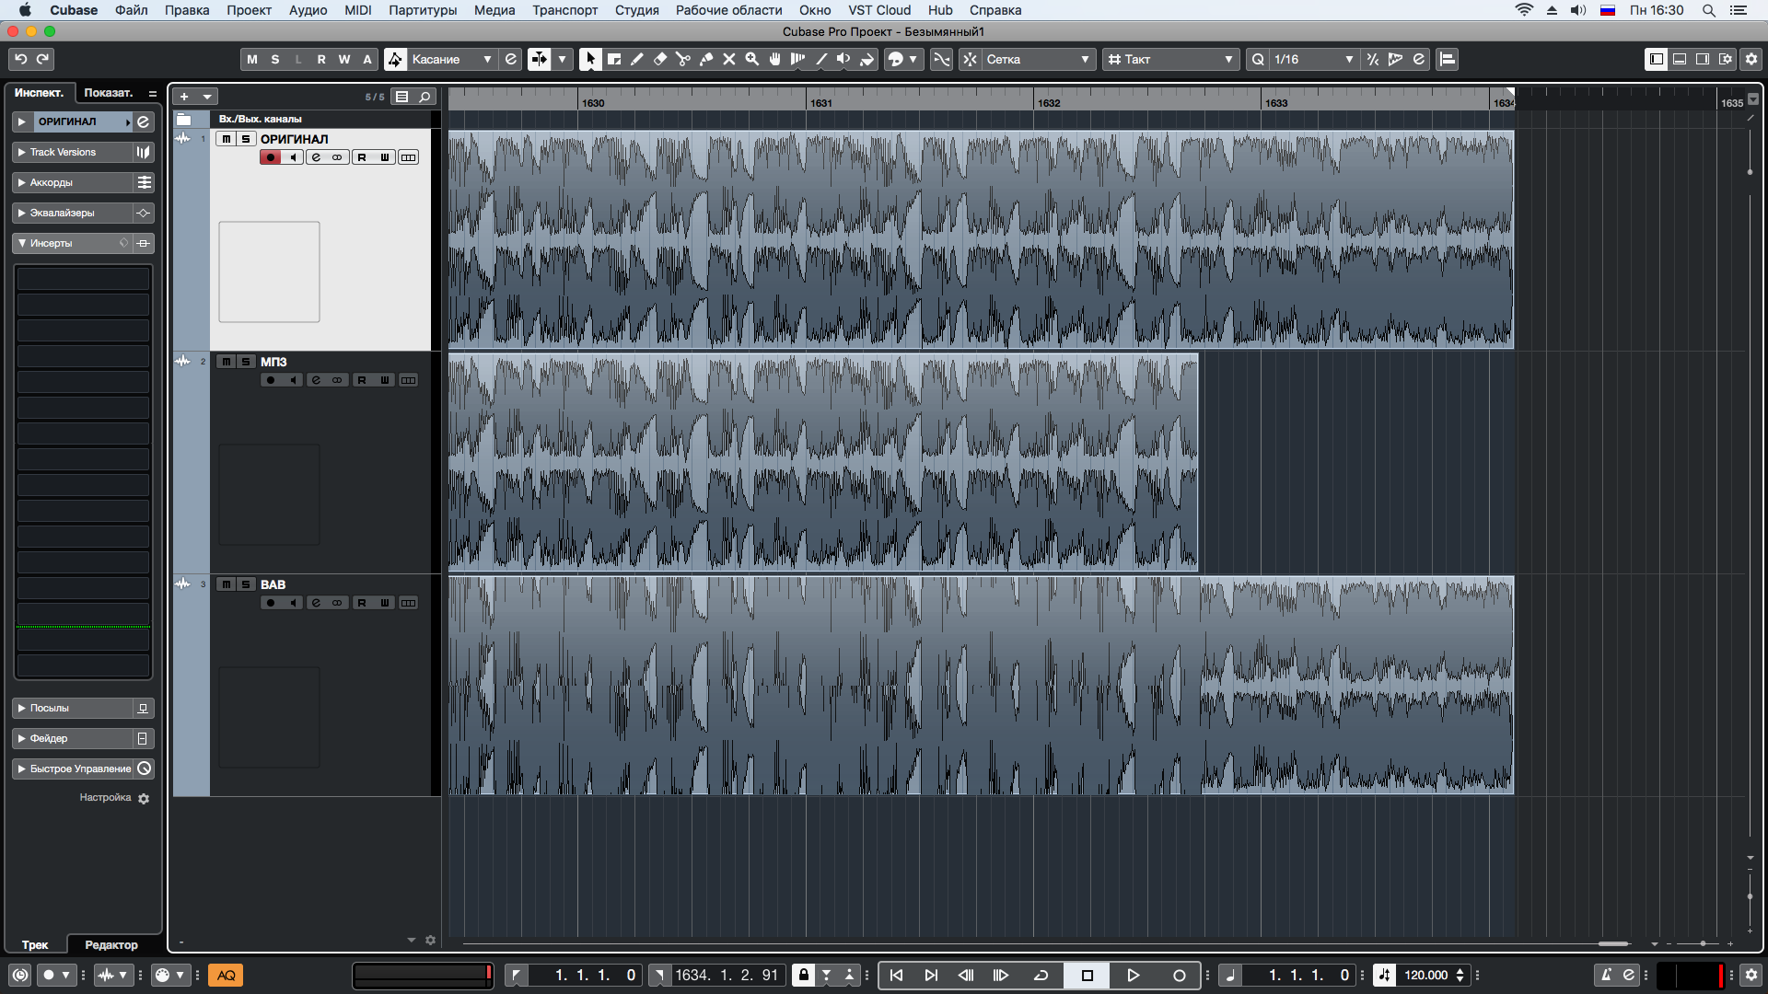This screenshot has width=1768, height=994.
Task: Switch to the Показат. tab
Action: point(109,93)
